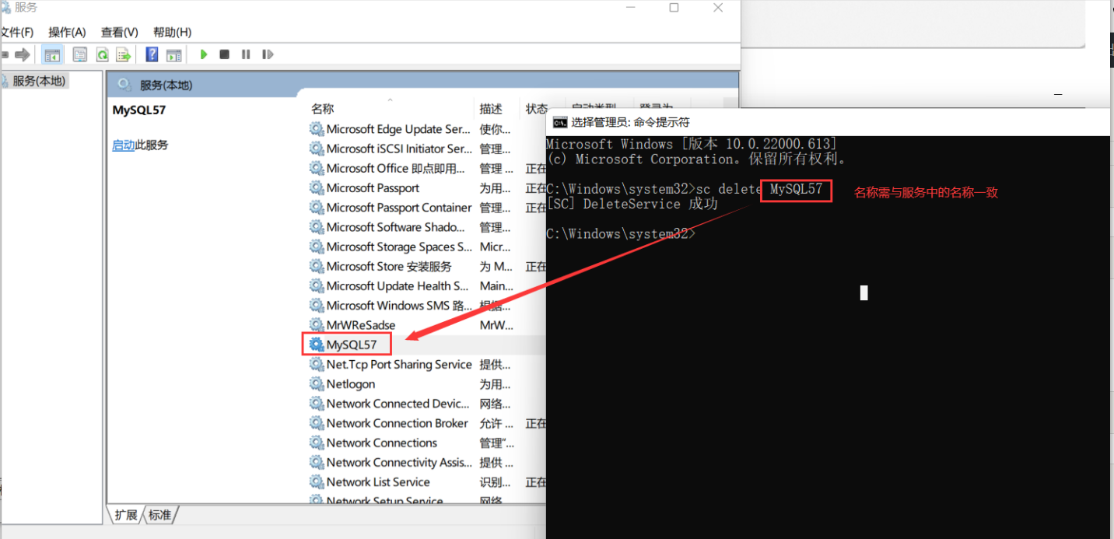
Task: Click the command prompt window title icon
Action: (x=559, y=122)
